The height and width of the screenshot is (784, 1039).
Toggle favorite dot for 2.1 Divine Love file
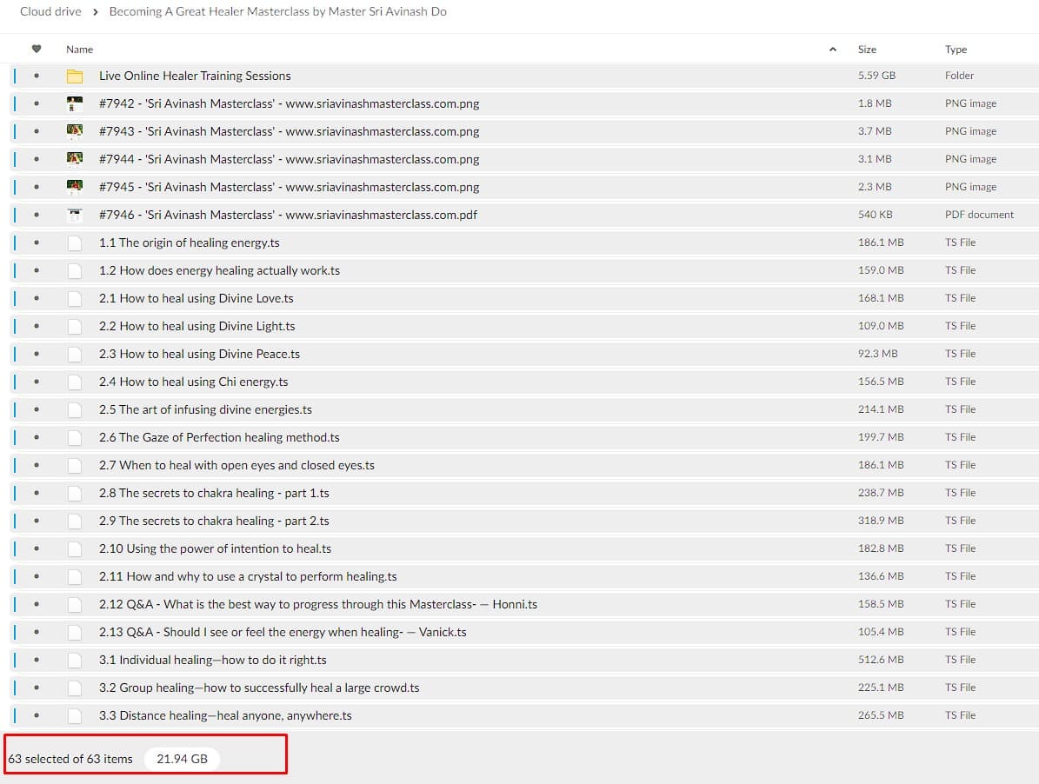[37, 298]
